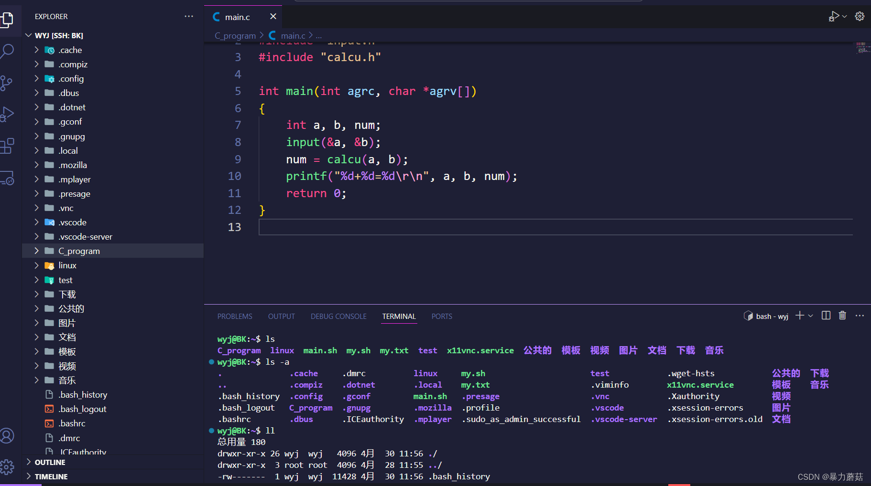Select the 公共的 folder row
The image size is (871, 486).
click(x=113, y=308)
